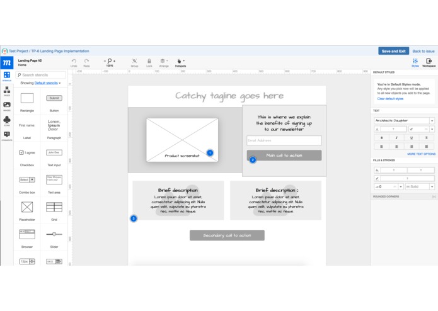
Task: Open the Hotspots toolbar dropdown
Action: click(180, 63)
